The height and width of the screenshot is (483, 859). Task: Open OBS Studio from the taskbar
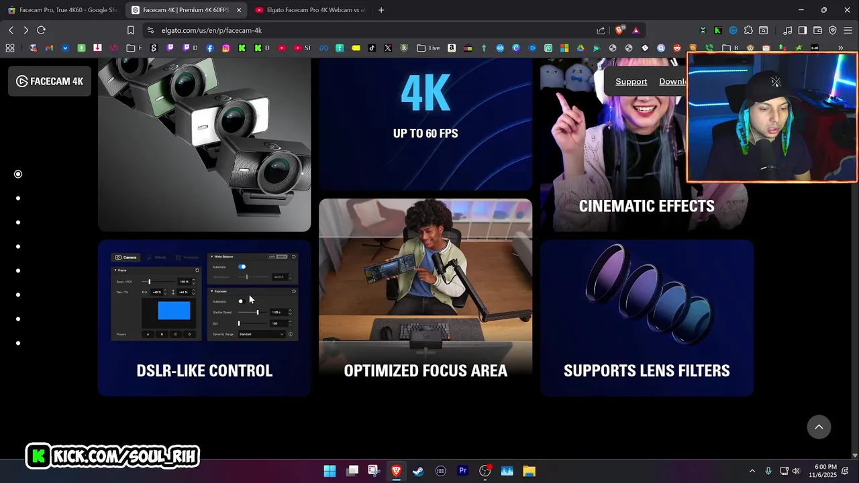pyautogui.click(x=485, y=471)
